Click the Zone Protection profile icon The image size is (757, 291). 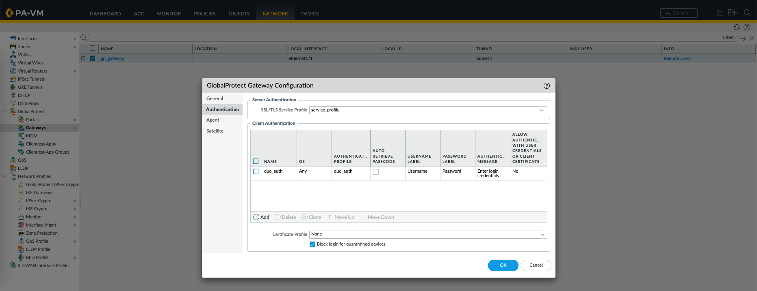(21, 233)
